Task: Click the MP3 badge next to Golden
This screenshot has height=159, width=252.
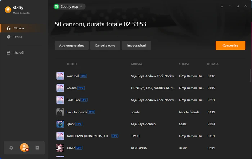Action: [81, 88]
